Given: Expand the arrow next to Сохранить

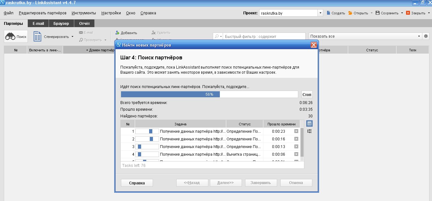Looking at the screenshot, I should click(402, 13).
